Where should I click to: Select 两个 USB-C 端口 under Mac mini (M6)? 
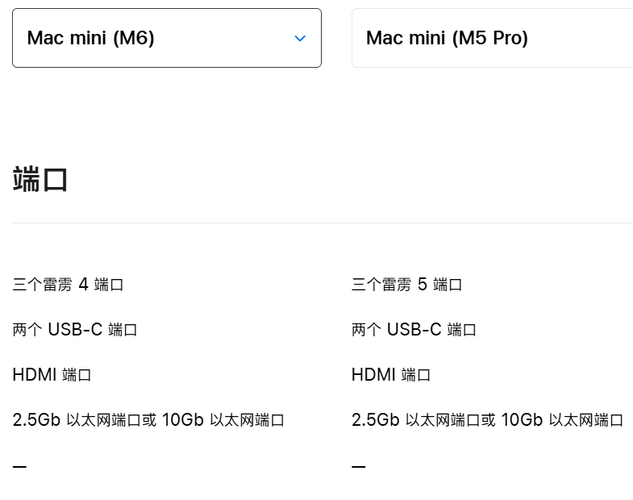[75, 330]
